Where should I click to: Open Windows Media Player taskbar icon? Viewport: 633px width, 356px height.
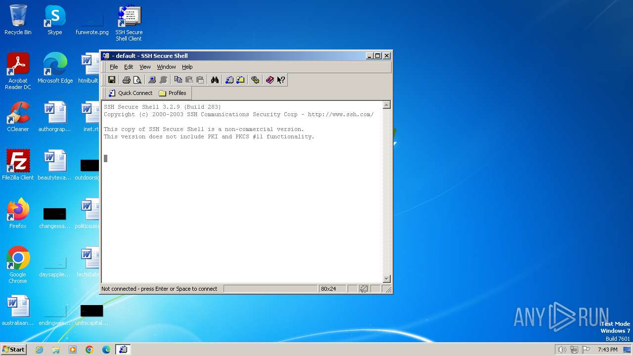pyautogui.click(x=73, y=350)
